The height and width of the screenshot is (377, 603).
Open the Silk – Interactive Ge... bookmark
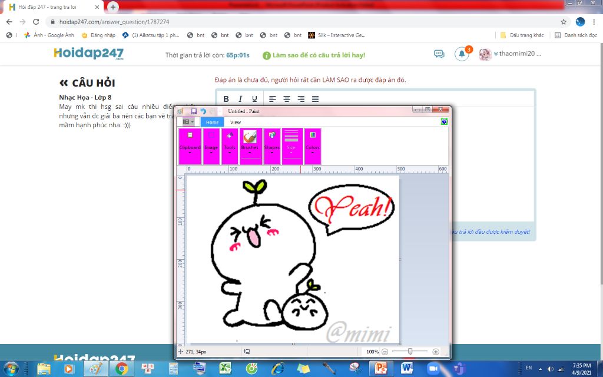[x=336, y=35]
